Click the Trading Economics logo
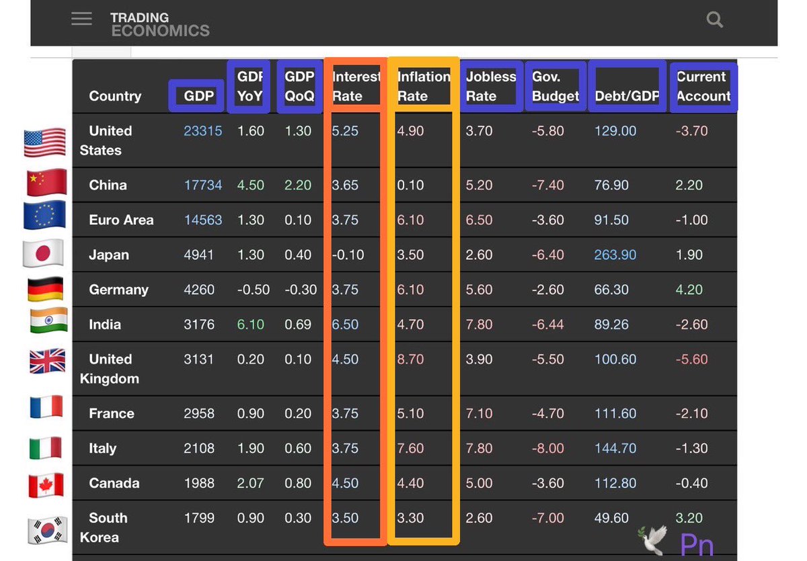807x561 pixels. pos(160,25)
